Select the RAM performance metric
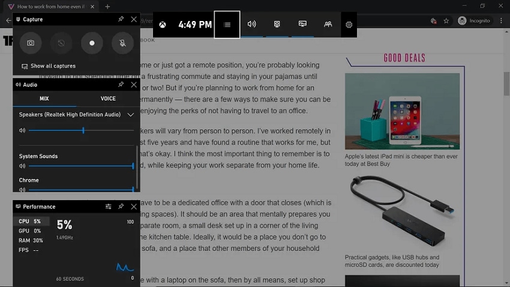This screenshot has height=287, width=510. coord(31,241)
